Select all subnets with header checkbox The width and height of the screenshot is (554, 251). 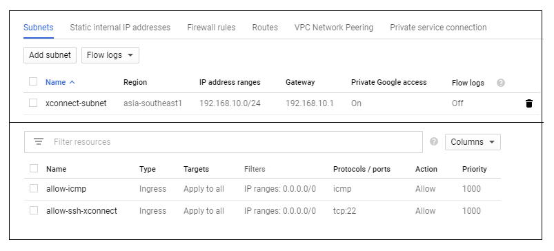[33, 81]
